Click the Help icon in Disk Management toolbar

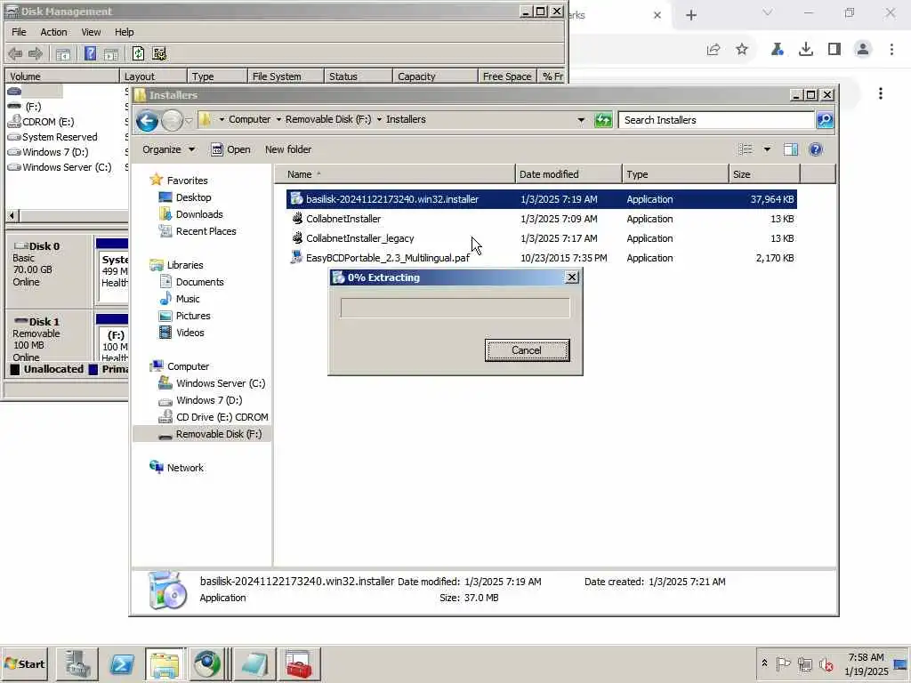click(90, 54)
